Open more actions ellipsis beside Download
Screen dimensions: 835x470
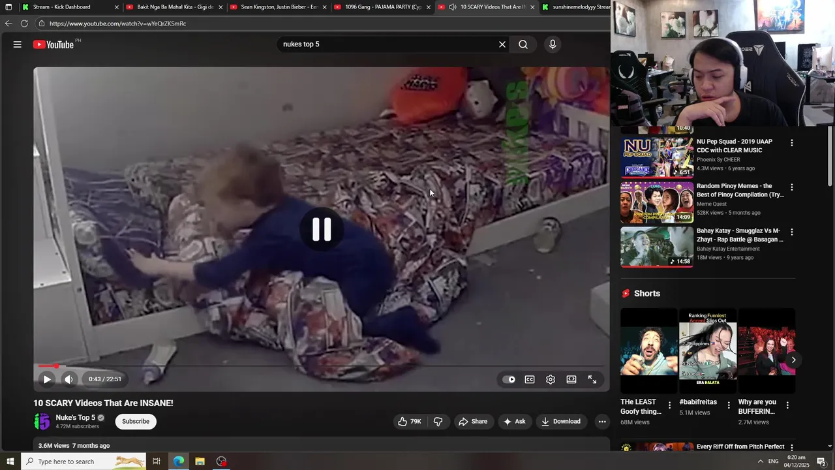[602, 422]
